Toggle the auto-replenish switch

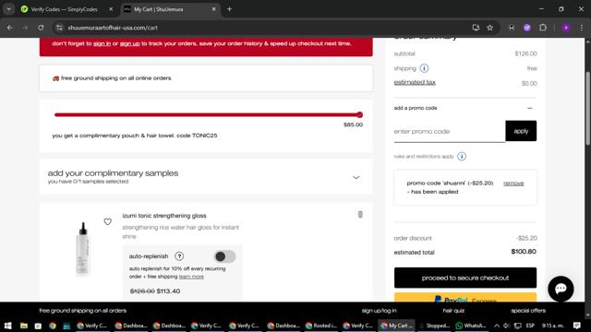[x=224, y=256]
